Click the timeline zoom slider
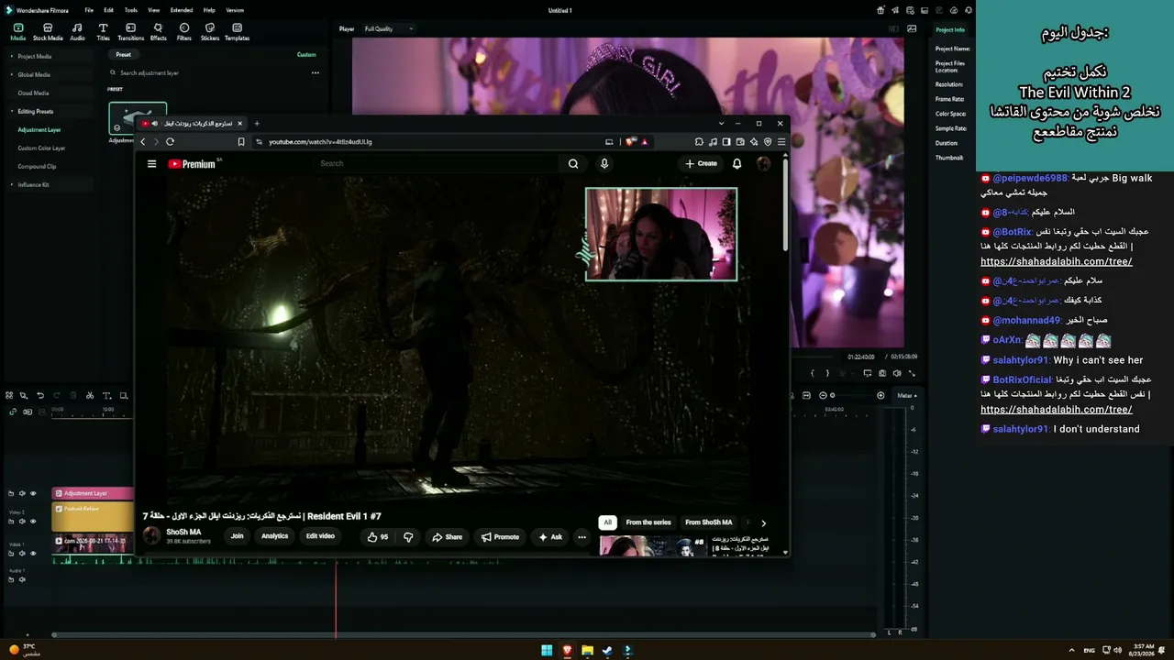This screenshot has width=1174, height=660. (x=851, y=396)
